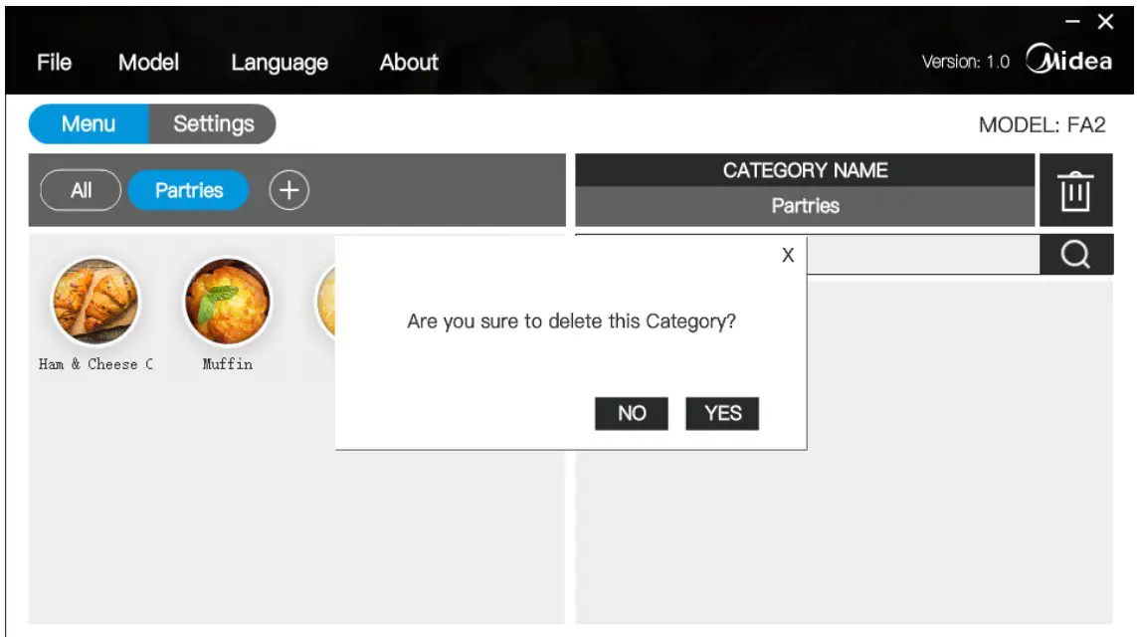Cancel deletion by clicking NO
The image size is (1137, 639).
[x=632, y=413]
